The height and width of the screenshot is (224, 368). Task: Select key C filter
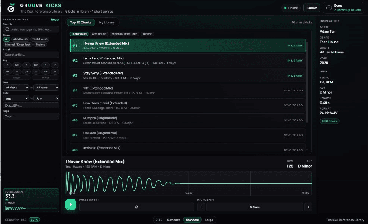pyautogui.click(x=7, y=65)
